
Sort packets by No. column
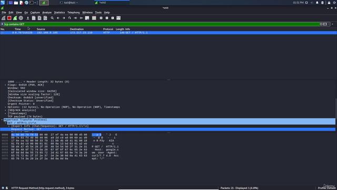(3, 29)
